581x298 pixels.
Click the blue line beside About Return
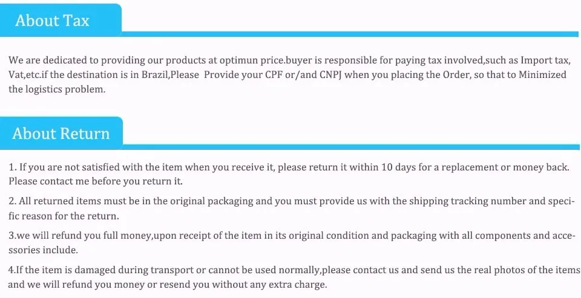(x=351, y=147)
